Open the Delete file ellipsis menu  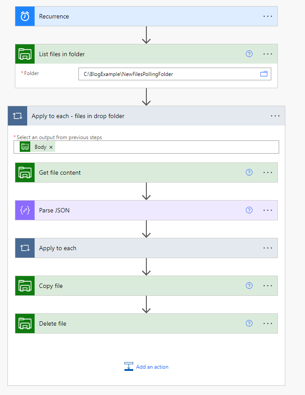pyautogui.click(x=268, y=323)
